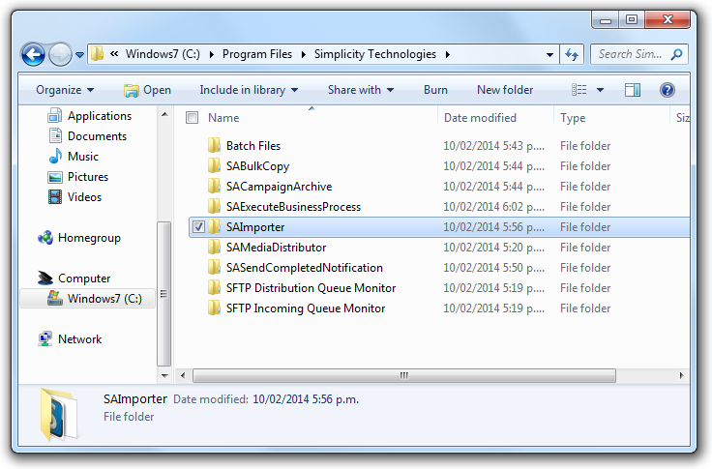
Task: Uncheck the SAImporter checkbox
Action: coord(198,226)
